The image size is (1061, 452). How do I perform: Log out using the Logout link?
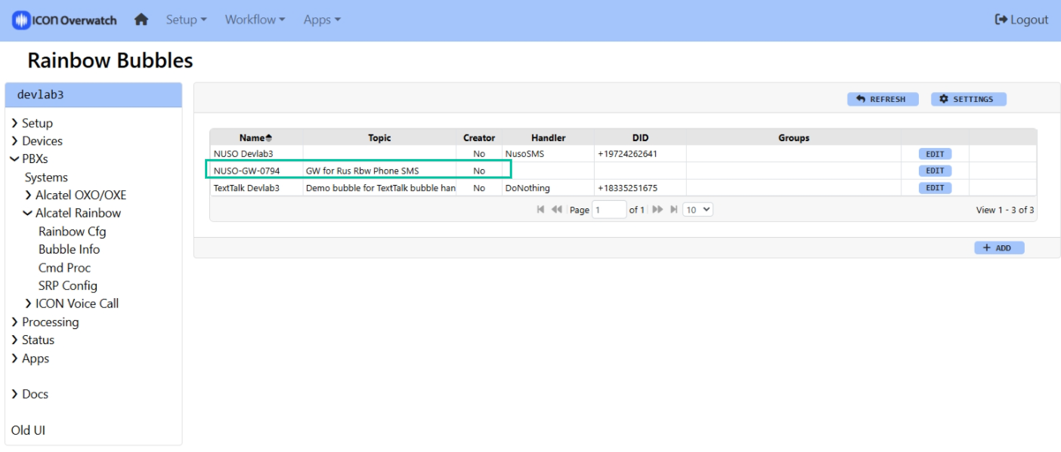pos(1022,20)
